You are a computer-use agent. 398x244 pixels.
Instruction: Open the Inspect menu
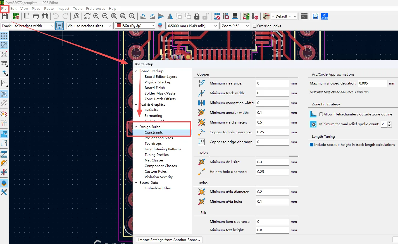point(63,8)
